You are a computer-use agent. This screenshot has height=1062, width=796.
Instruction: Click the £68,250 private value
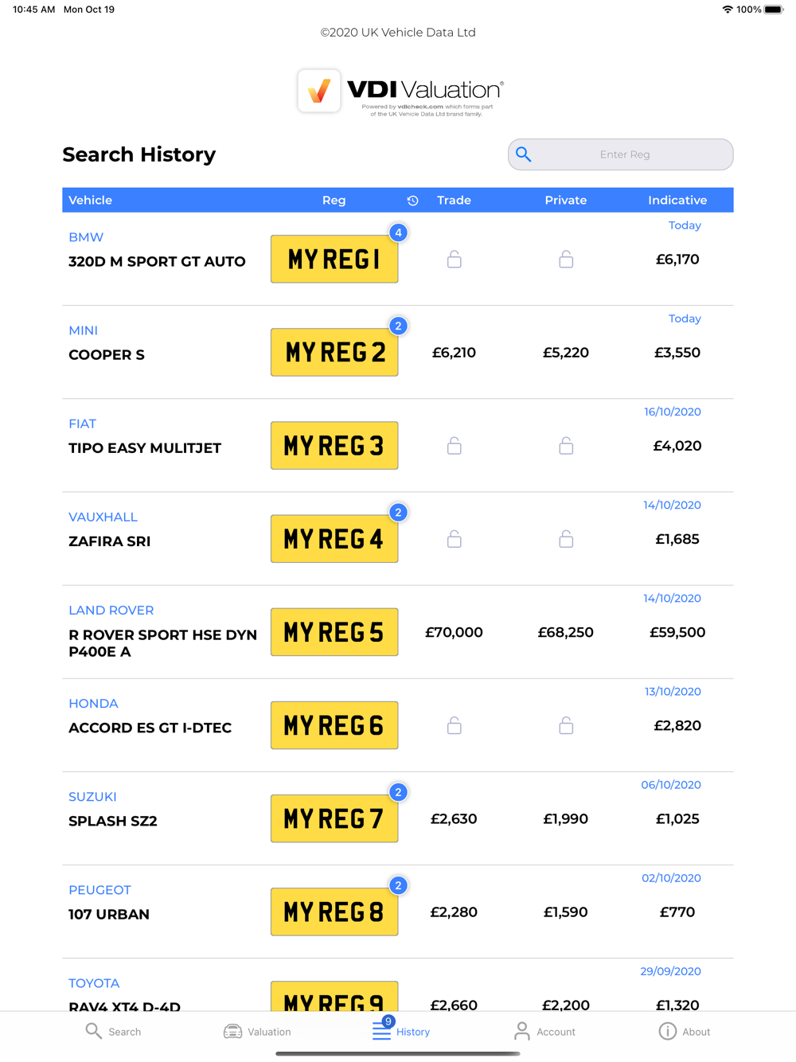[x=566, y=632]
